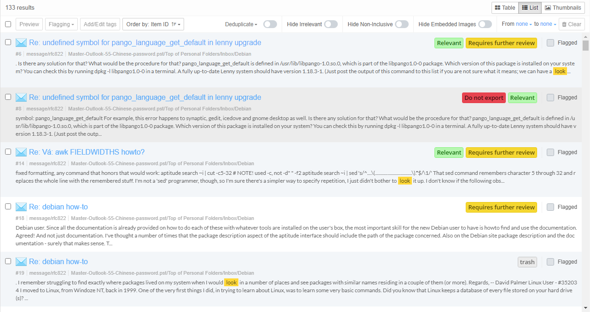Click the Preview button
Viewport: 590px width, 312px height.
point(29,24)
